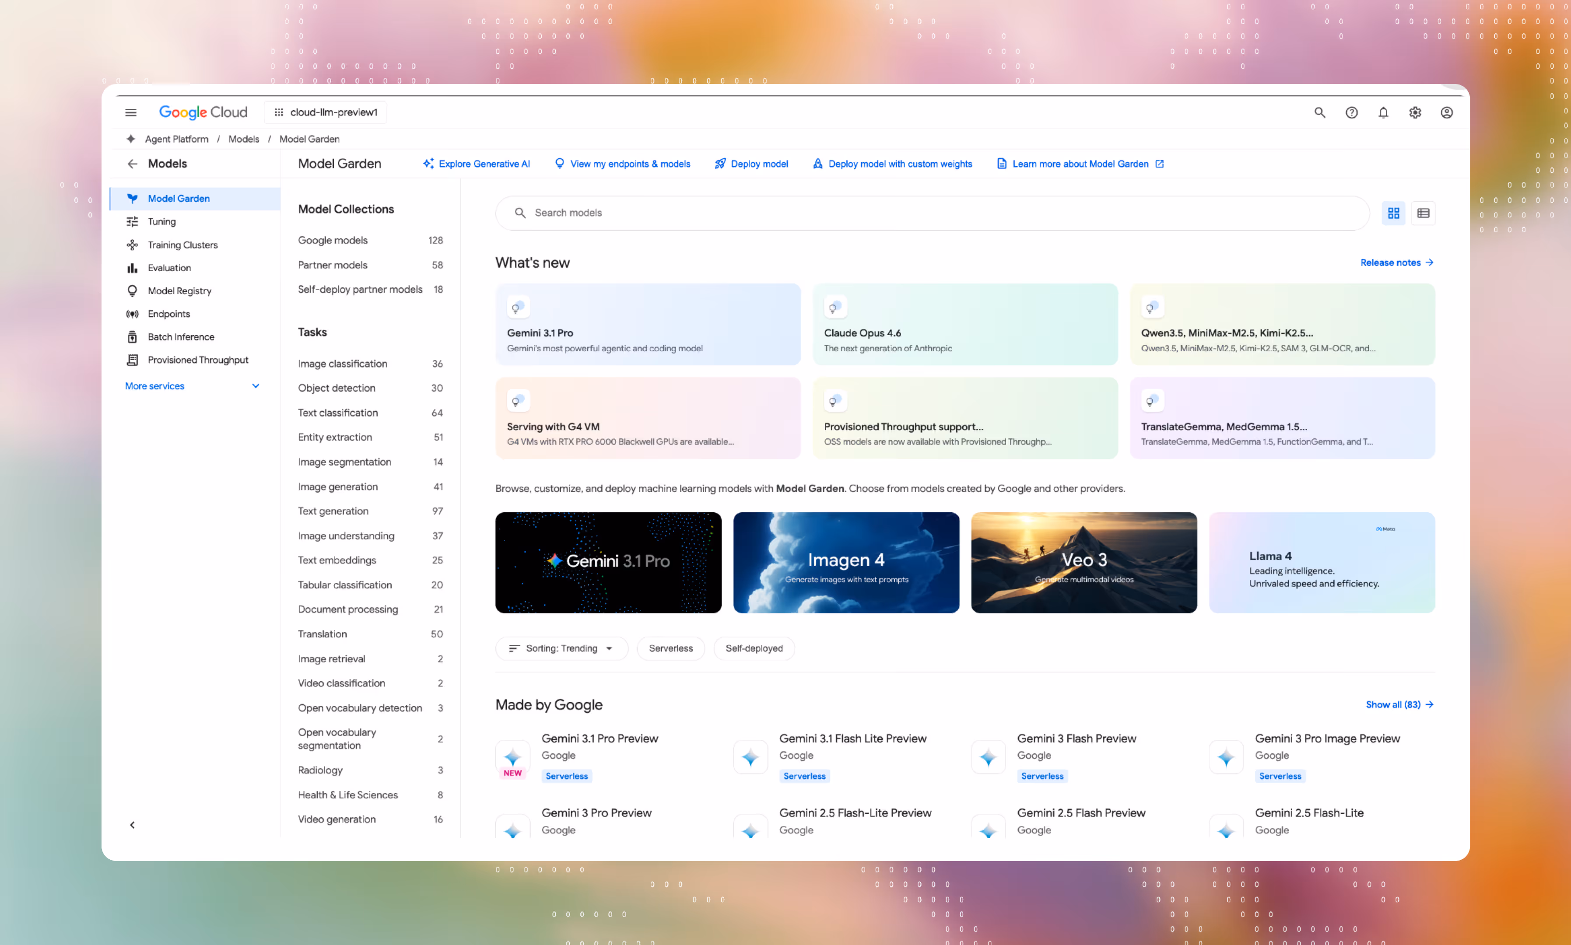Filter by Partner models collection
Image resolution: width=1571 pixels, height=945 pixels.
[x=370, y=265]
